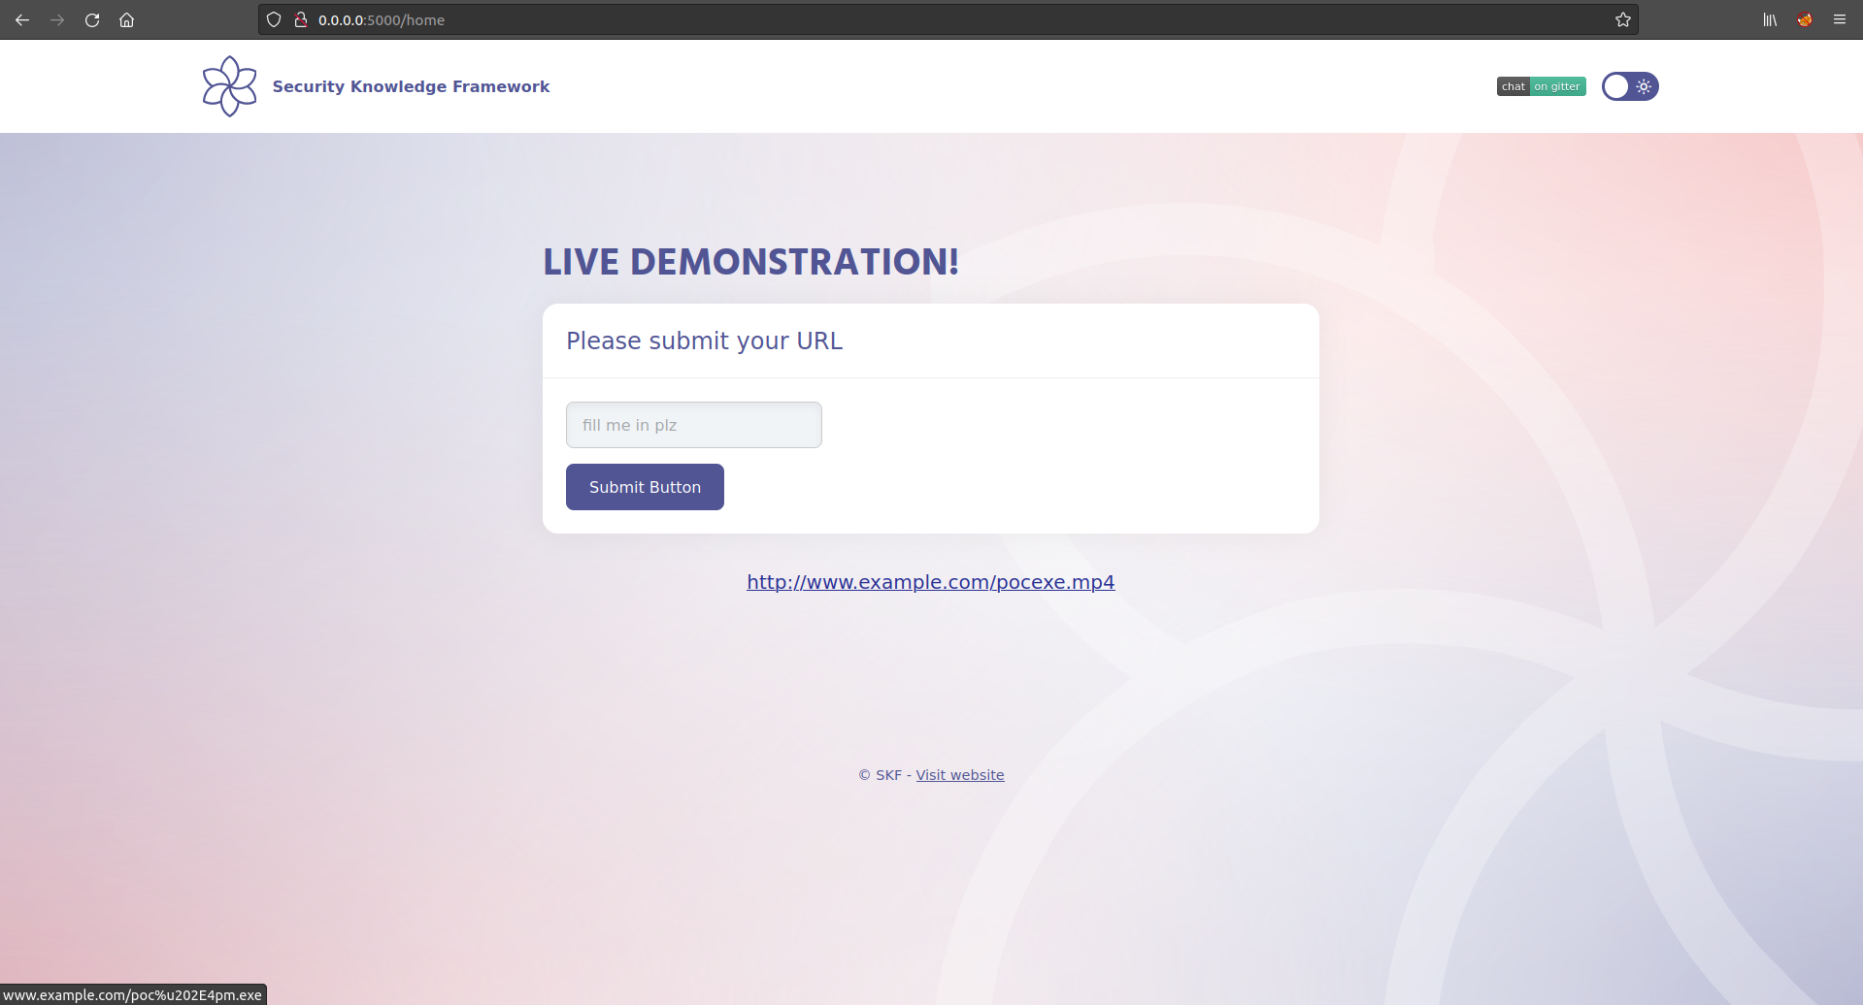Click the SKF flower logo
This screenshot has height=1005, width=1863.
coord(229,86)
